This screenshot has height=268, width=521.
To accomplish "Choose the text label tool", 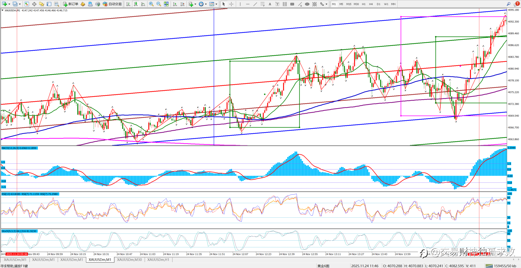I will (270, 4).
